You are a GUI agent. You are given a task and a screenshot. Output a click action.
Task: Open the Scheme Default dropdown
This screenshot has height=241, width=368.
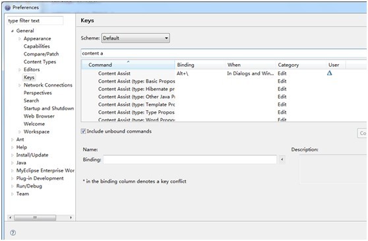tap(135, 38)
